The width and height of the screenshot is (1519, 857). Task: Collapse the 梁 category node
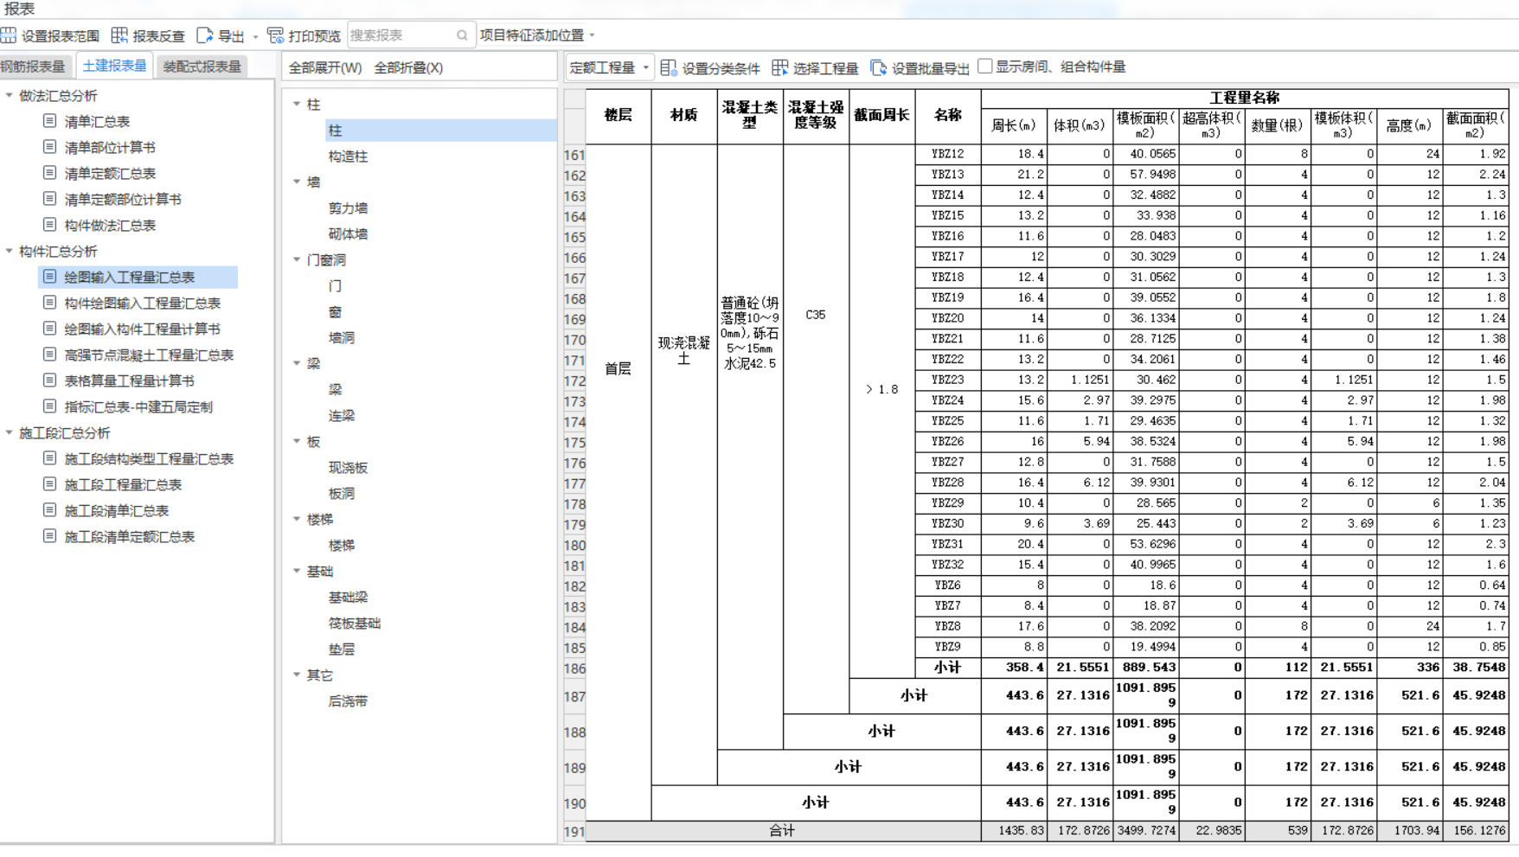(x=297, y=363)
